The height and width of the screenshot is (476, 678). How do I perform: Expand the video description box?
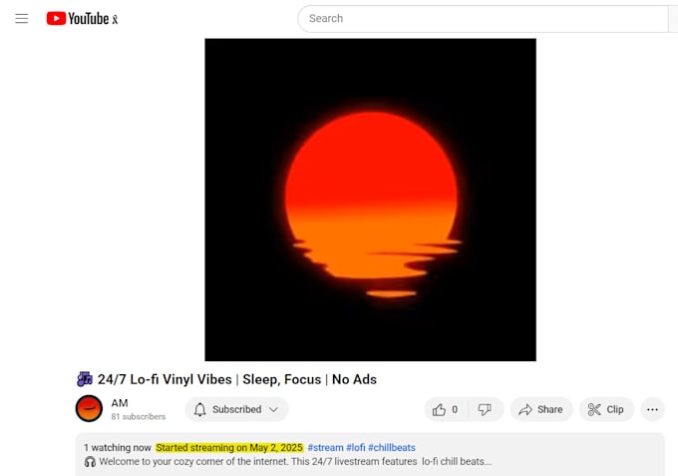coord(370,454)
